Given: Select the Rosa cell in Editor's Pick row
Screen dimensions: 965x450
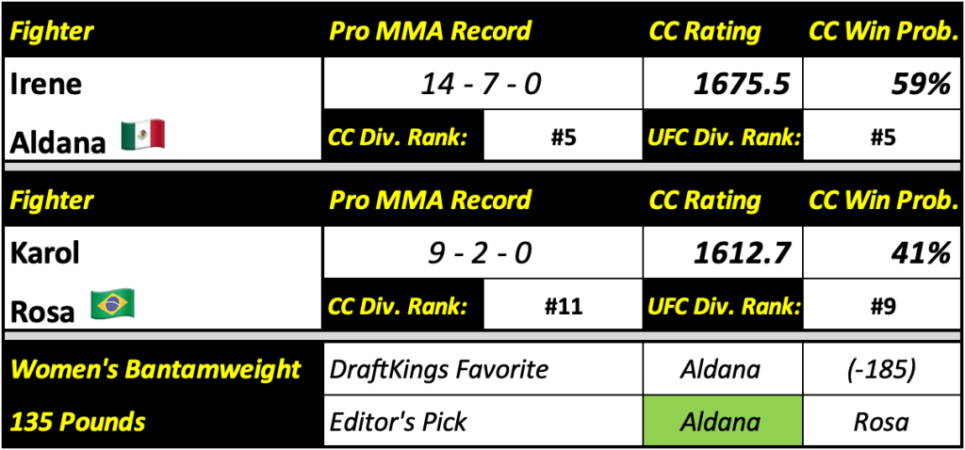Looking at the screenshot, I should pyautogui.click(x=882, y=421).
